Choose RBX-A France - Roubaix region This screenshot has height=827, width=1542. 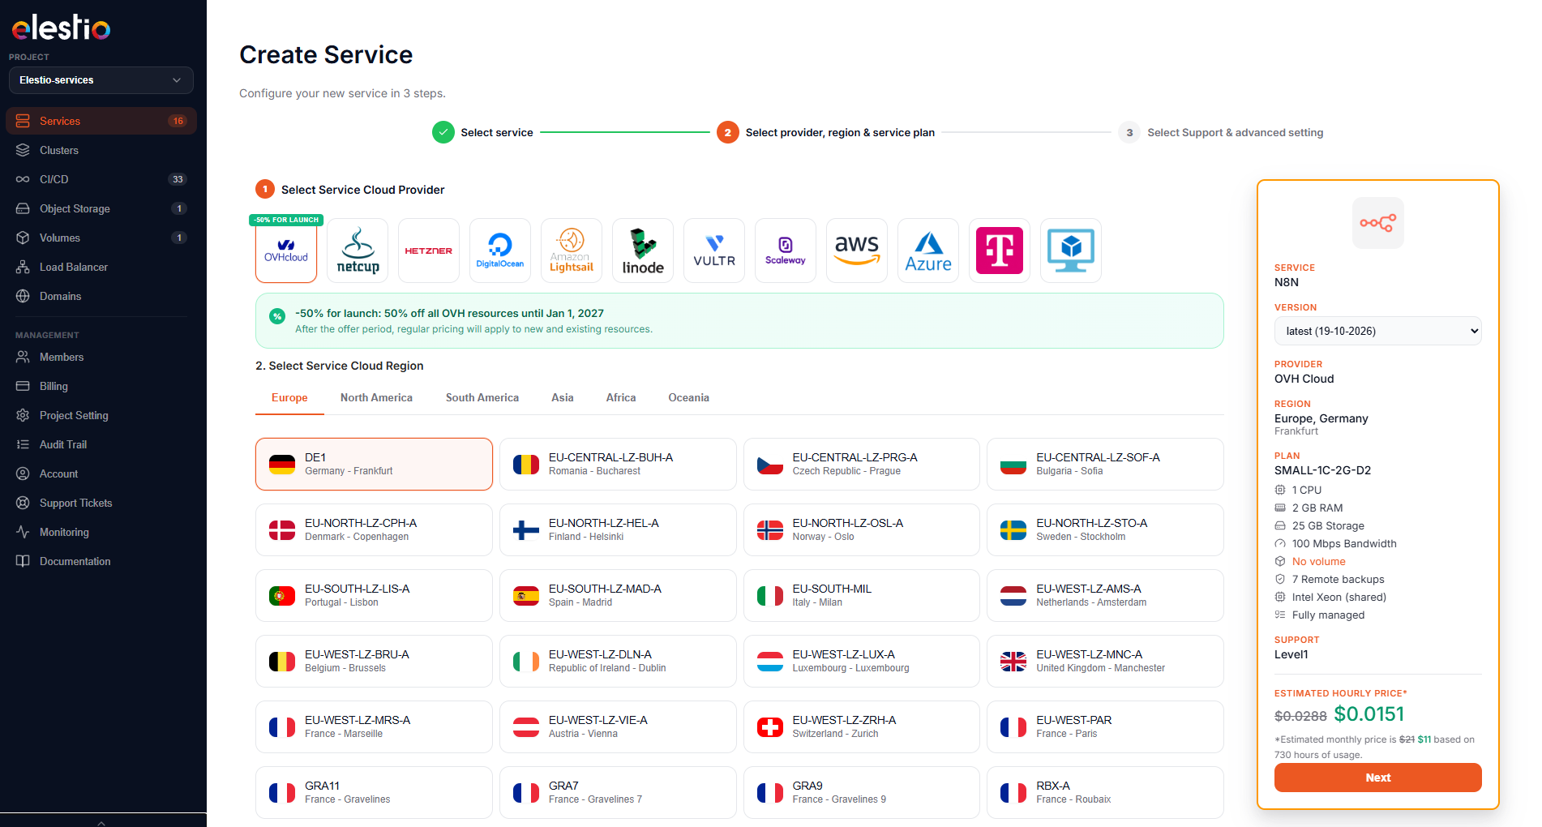1105,793
